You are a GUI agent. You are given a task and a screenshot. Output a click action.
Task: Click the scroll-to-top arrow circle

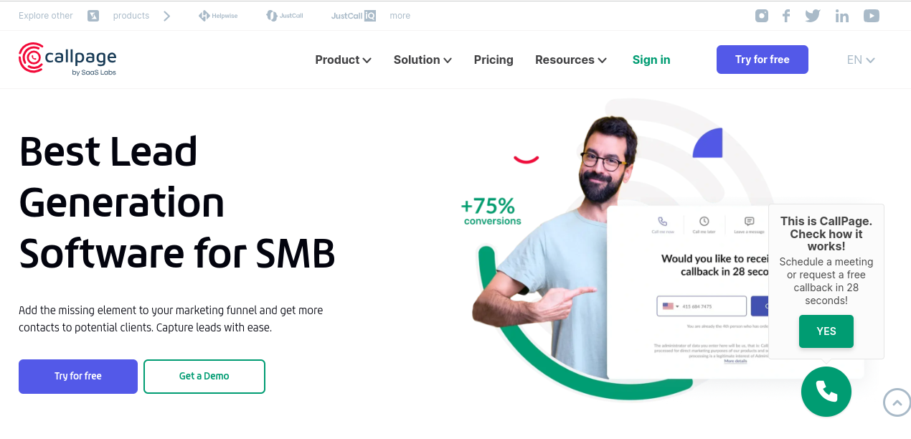click(897, 402)
